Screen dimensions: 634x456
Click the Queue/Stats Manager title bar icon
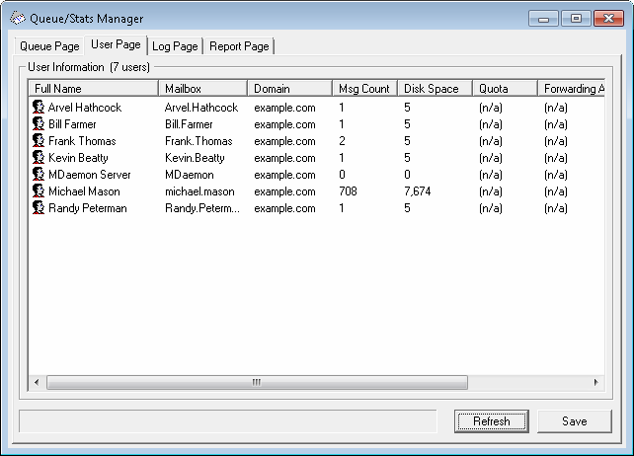(17, 18)
